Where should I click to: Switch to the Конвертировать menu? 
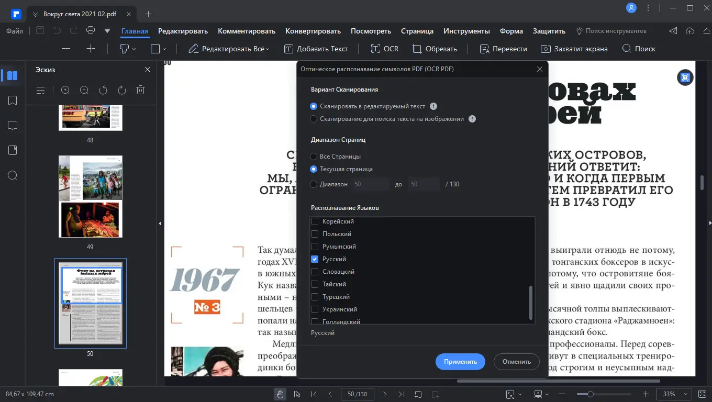pyautogui.click(x=313, y=31)
